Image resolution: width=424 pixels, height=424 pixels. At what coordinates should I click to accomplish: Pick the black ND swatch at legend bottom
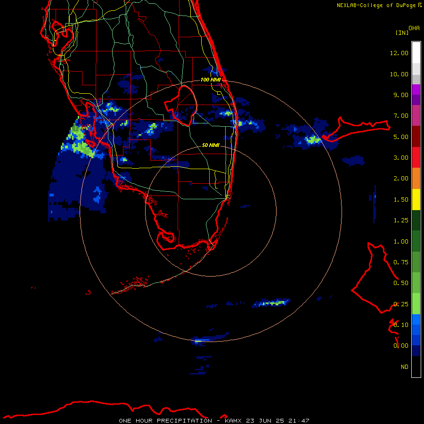click(416, 367)
